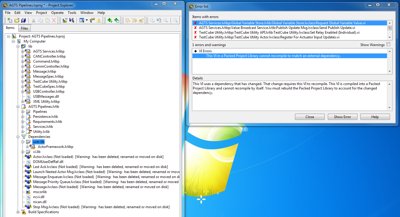Screen dimensions: 400x217
Task: Select the Send Publish Update.vi error row
Action: tap(290, 28)
